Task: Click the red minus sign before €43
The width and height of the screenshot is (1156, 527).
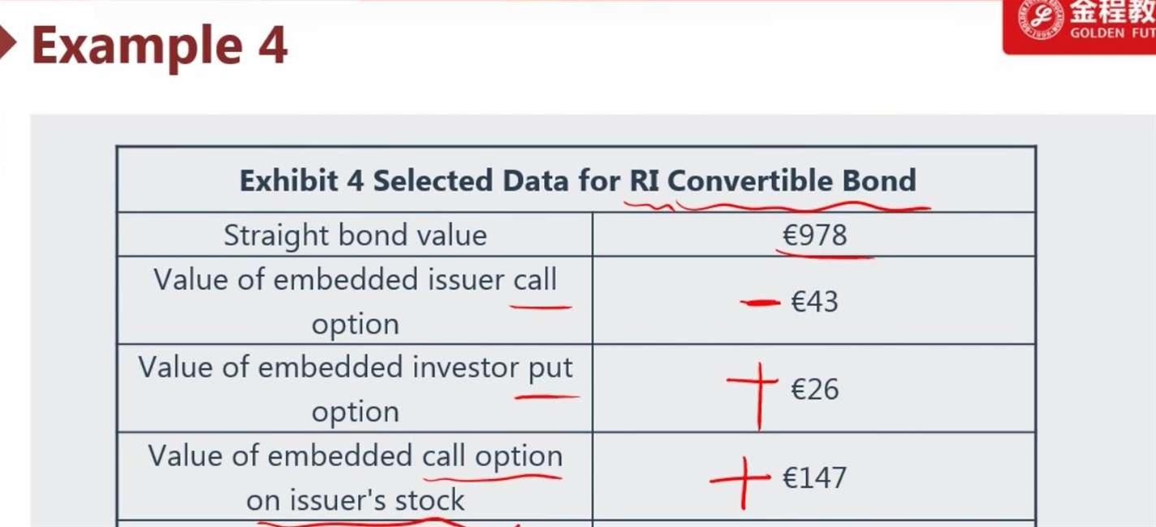Action: click(x=760, y=304)
